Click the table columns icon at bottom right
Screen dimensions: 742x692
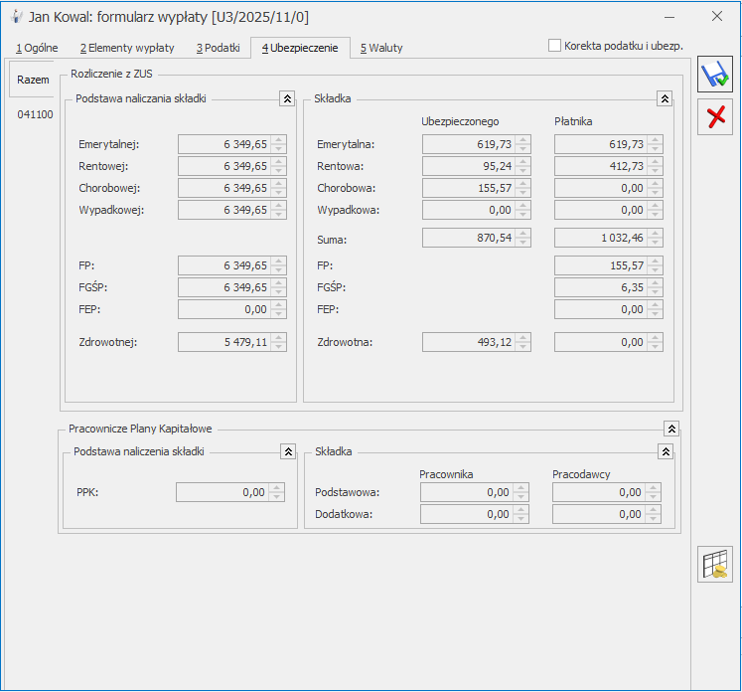pyautogui.click(x=715, y=564)
